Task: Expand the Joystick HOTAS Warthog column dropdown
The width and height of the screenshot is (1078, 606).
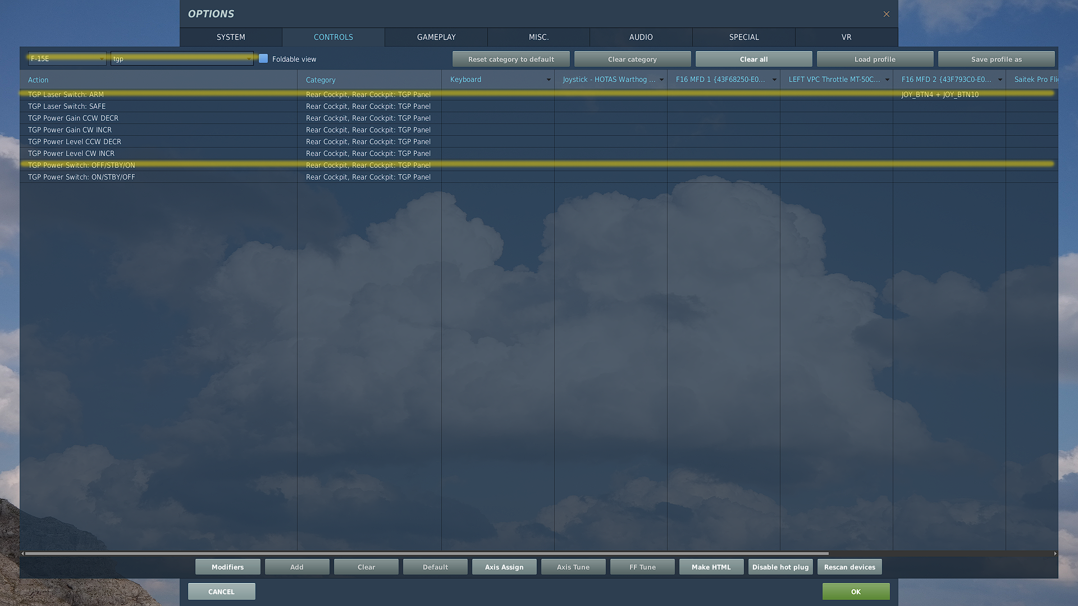Action: pyautogui.click(x=661, y=80)
